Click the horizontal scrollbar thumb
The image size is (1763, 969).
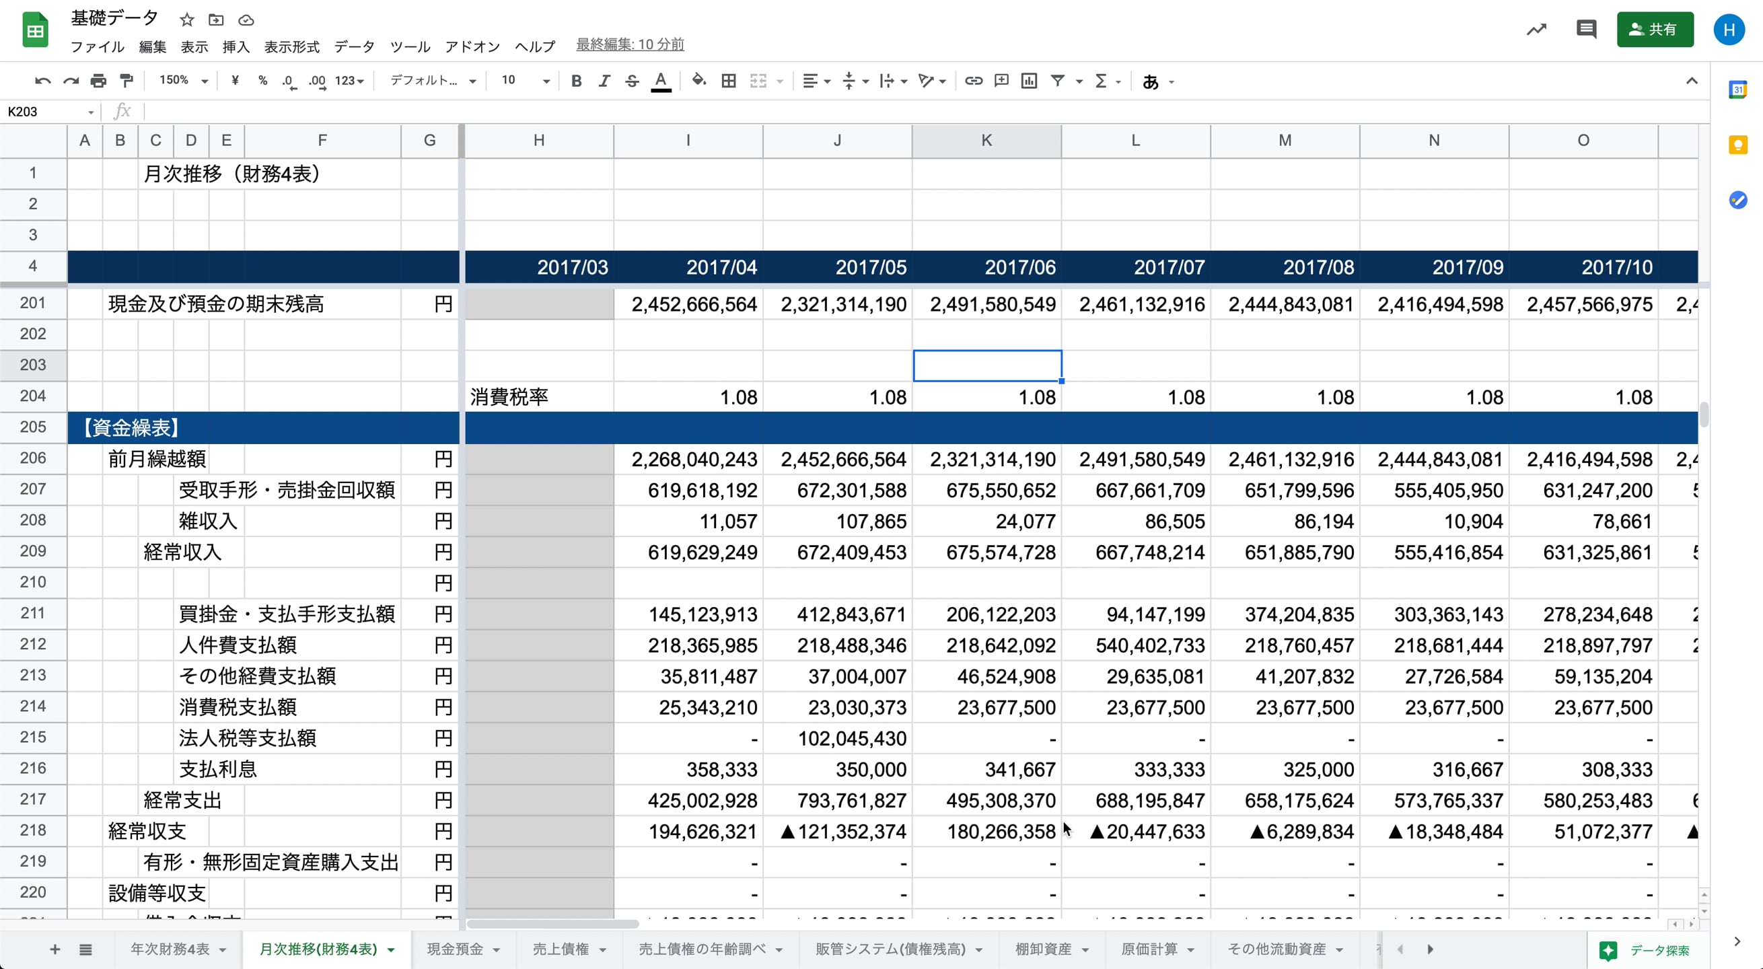(x=552, y=924)
